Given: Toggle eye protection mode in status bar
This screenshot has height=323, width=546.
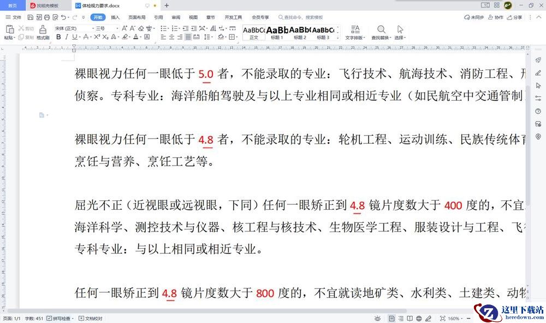Looking at the screenshot, I should [377, 318].
